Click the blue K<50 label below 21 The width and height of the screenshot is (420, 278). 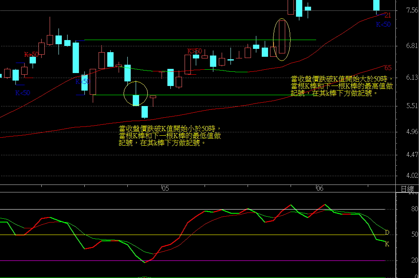pos(383,24)
